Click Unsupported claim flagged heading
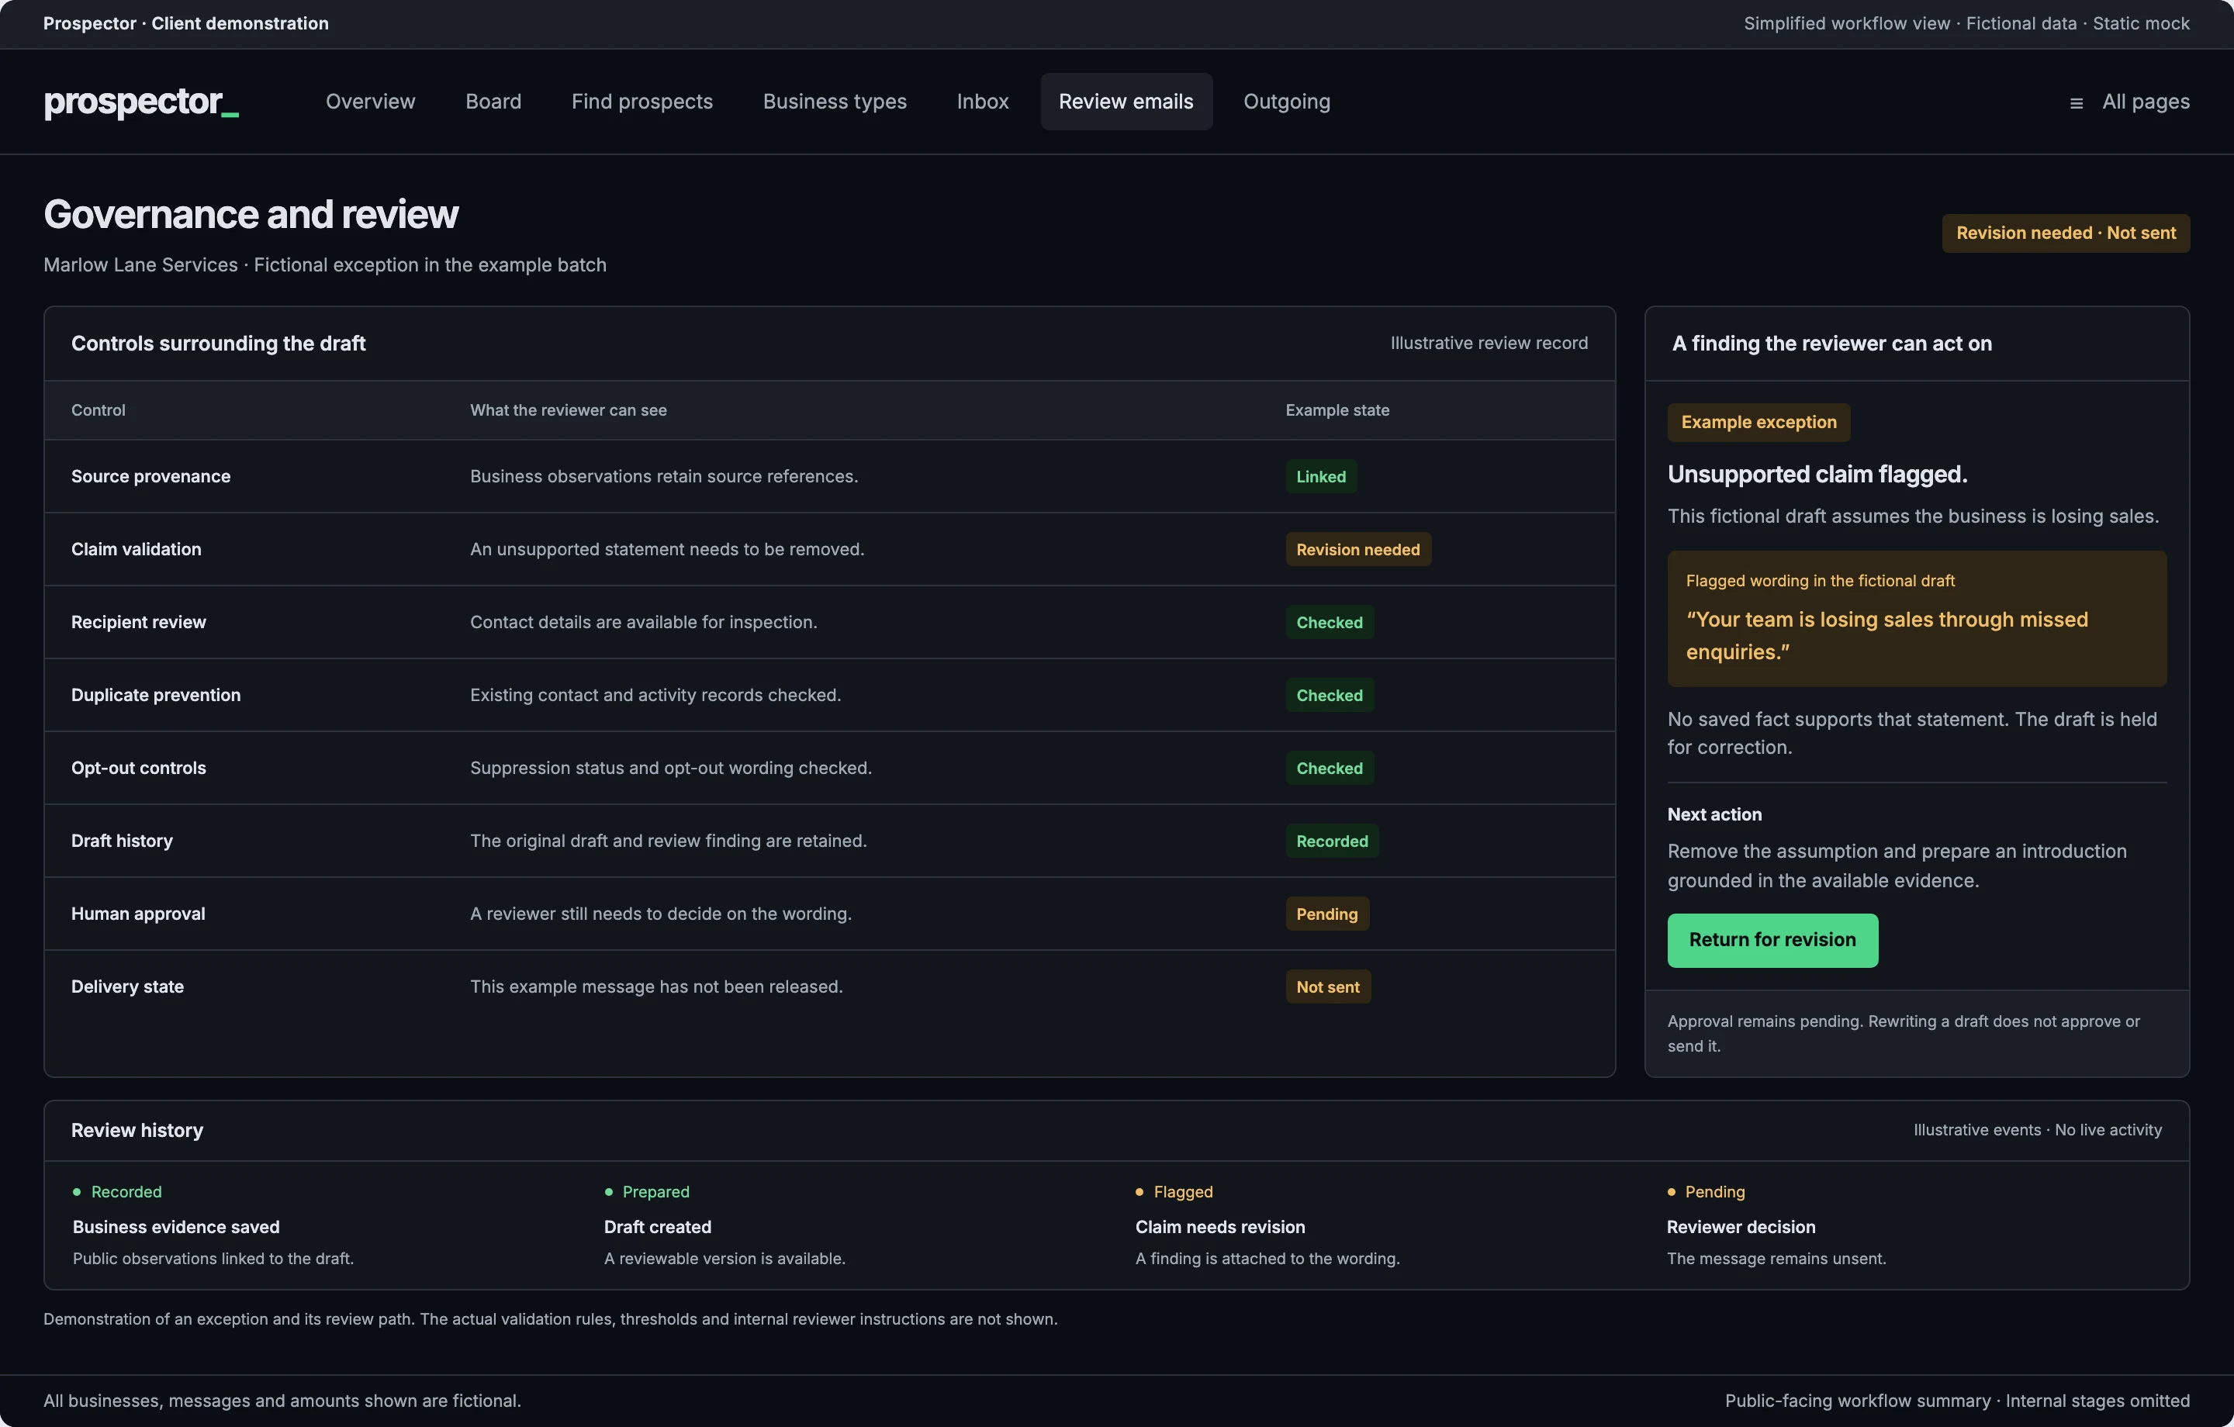 point(1817,474)
